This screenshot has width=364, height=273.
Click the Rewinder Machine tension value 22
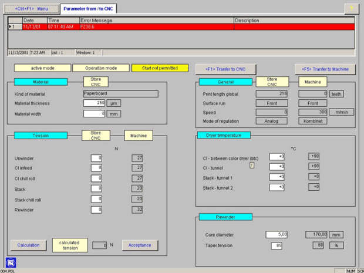coord(137,210)
